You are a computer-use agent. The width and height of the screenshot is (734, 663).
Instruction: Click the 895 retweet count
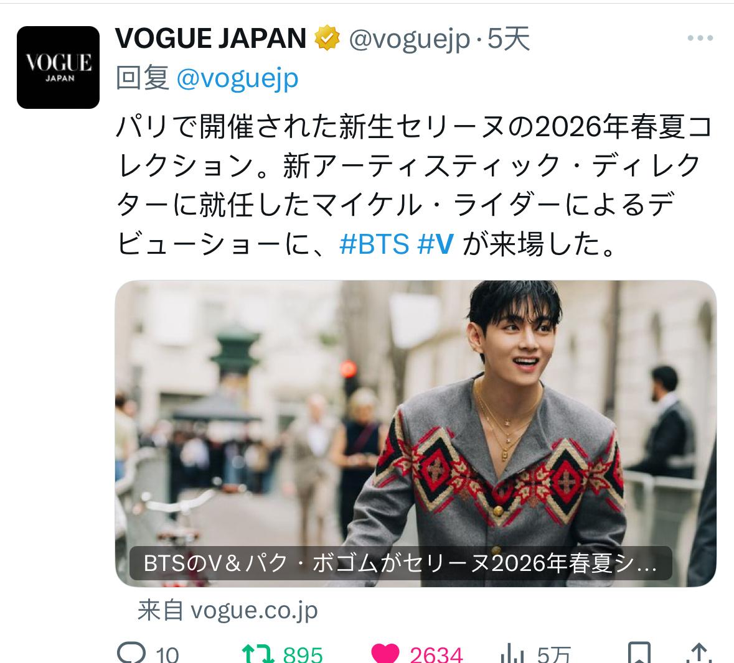coord(303,654)
